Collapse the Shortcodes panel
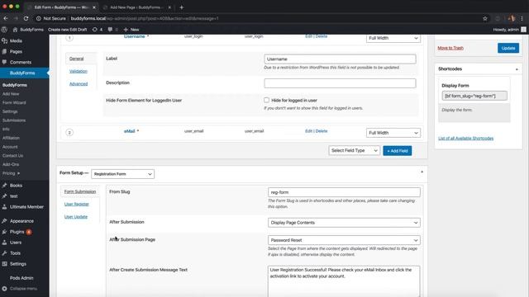This screenshot has width=529, height=297. click(x=517, y=69)
